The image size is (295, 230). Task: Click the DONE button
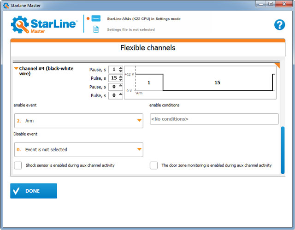tap(34, 191)
